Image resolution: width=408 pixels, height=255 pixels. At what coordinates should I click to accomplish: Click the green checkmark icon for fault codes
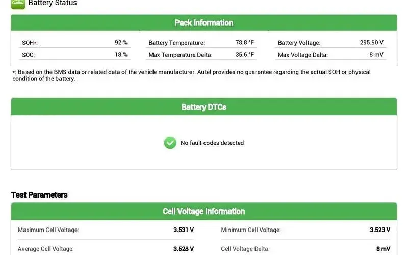[x=170, y=143]
